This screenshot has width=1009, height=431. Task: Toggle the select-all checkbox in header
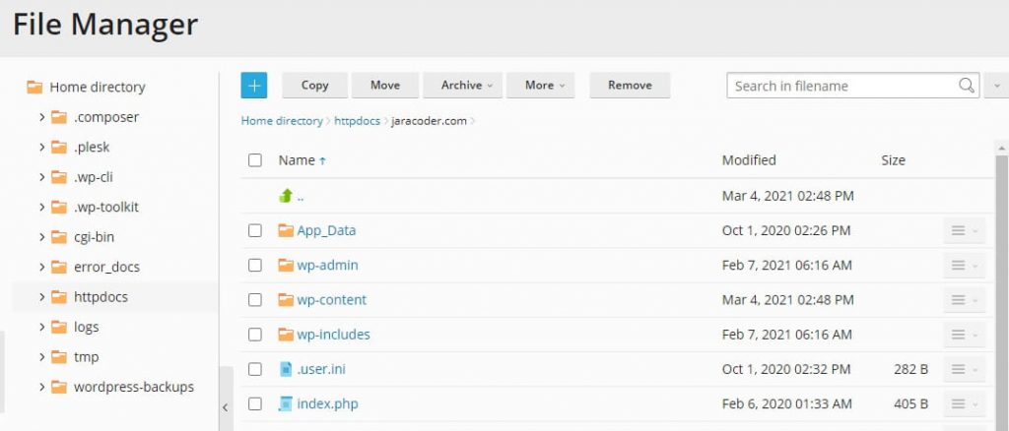click(255, 160)
